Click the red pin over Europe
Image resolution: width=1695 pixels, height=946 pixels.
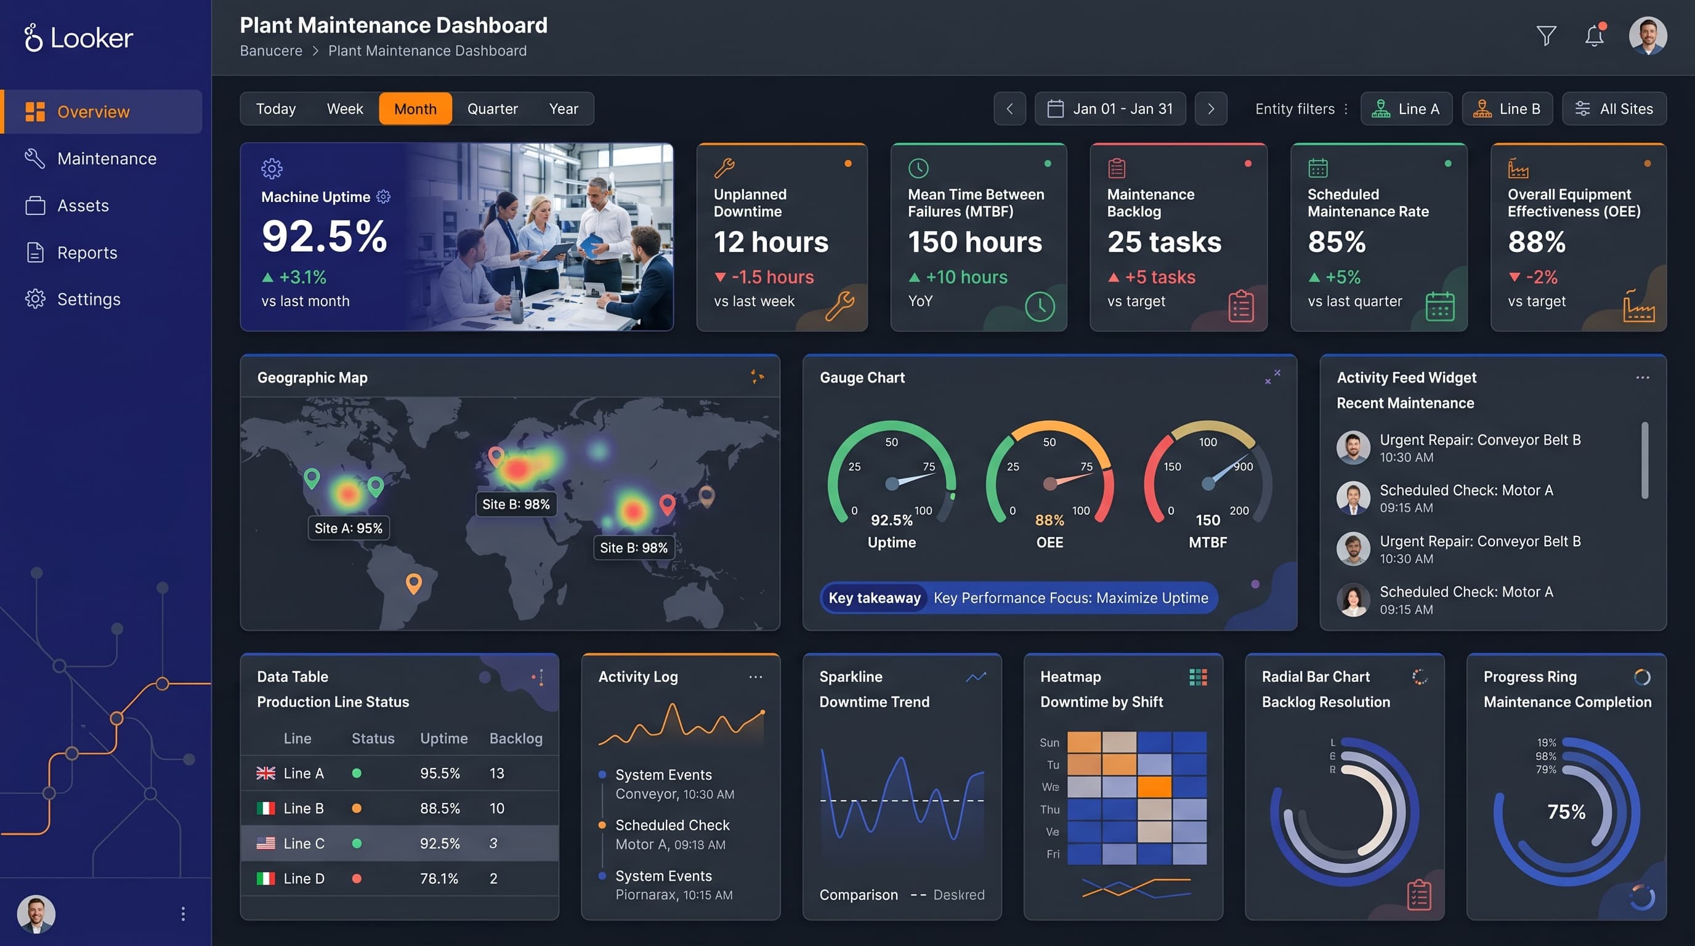click(496, 456)
